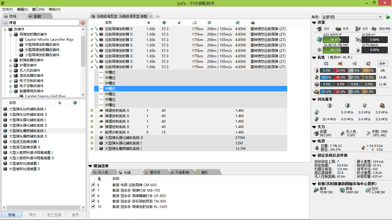Click the 弹道 search input field

43,23
